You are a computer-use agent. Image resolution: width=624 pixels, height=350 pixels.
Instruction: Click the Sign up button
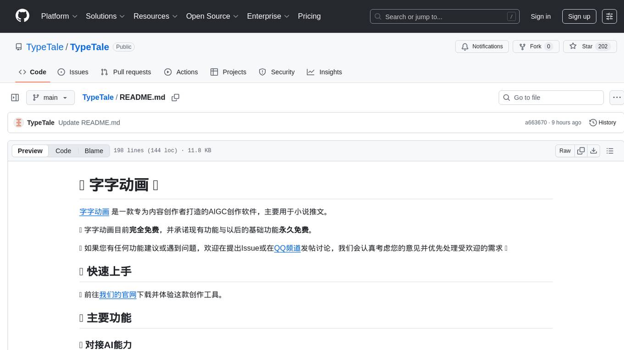[579, 16]
